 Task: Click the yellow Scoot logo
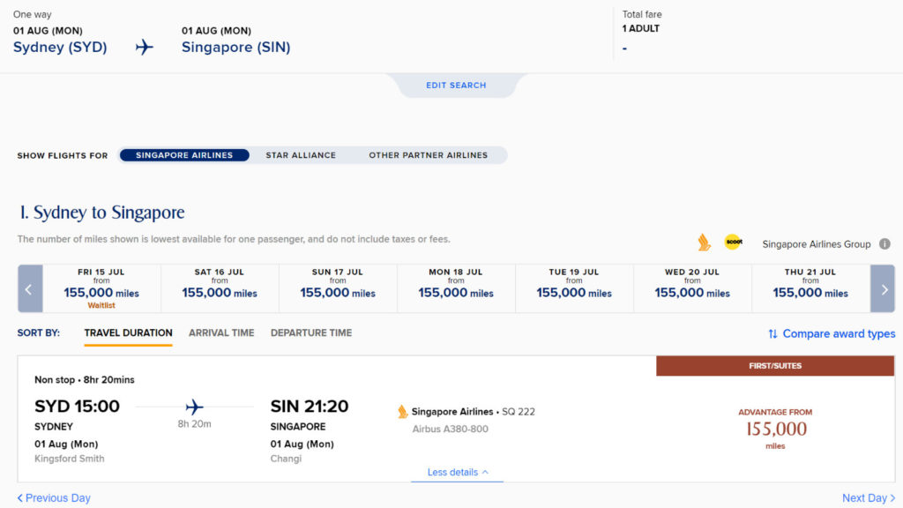click(734, 243)
